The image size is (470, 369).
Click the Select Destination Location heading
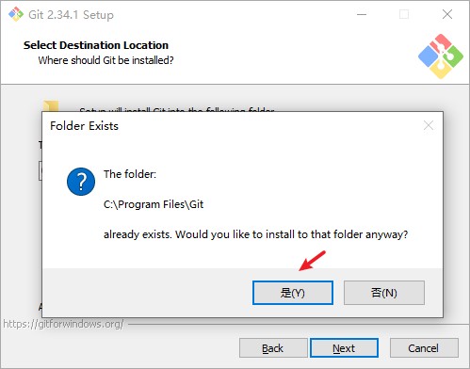coord(96,45)
